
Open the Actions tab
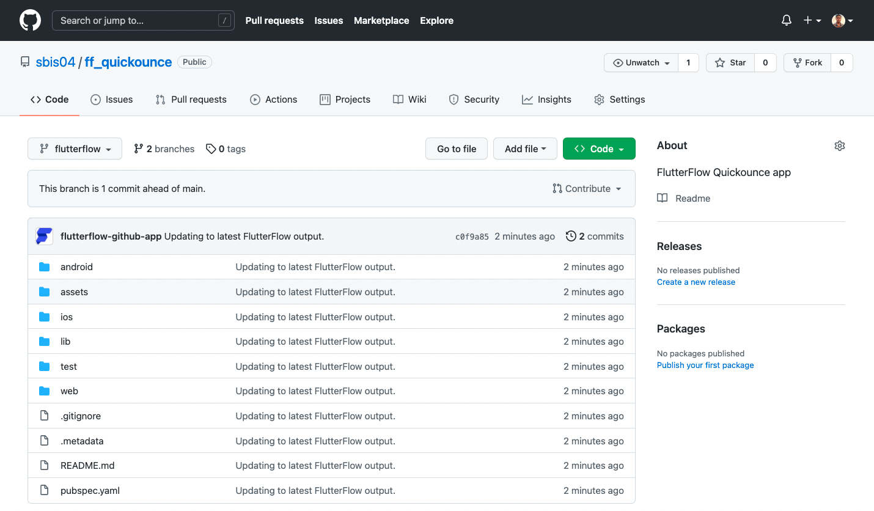[x=273, y=99]
